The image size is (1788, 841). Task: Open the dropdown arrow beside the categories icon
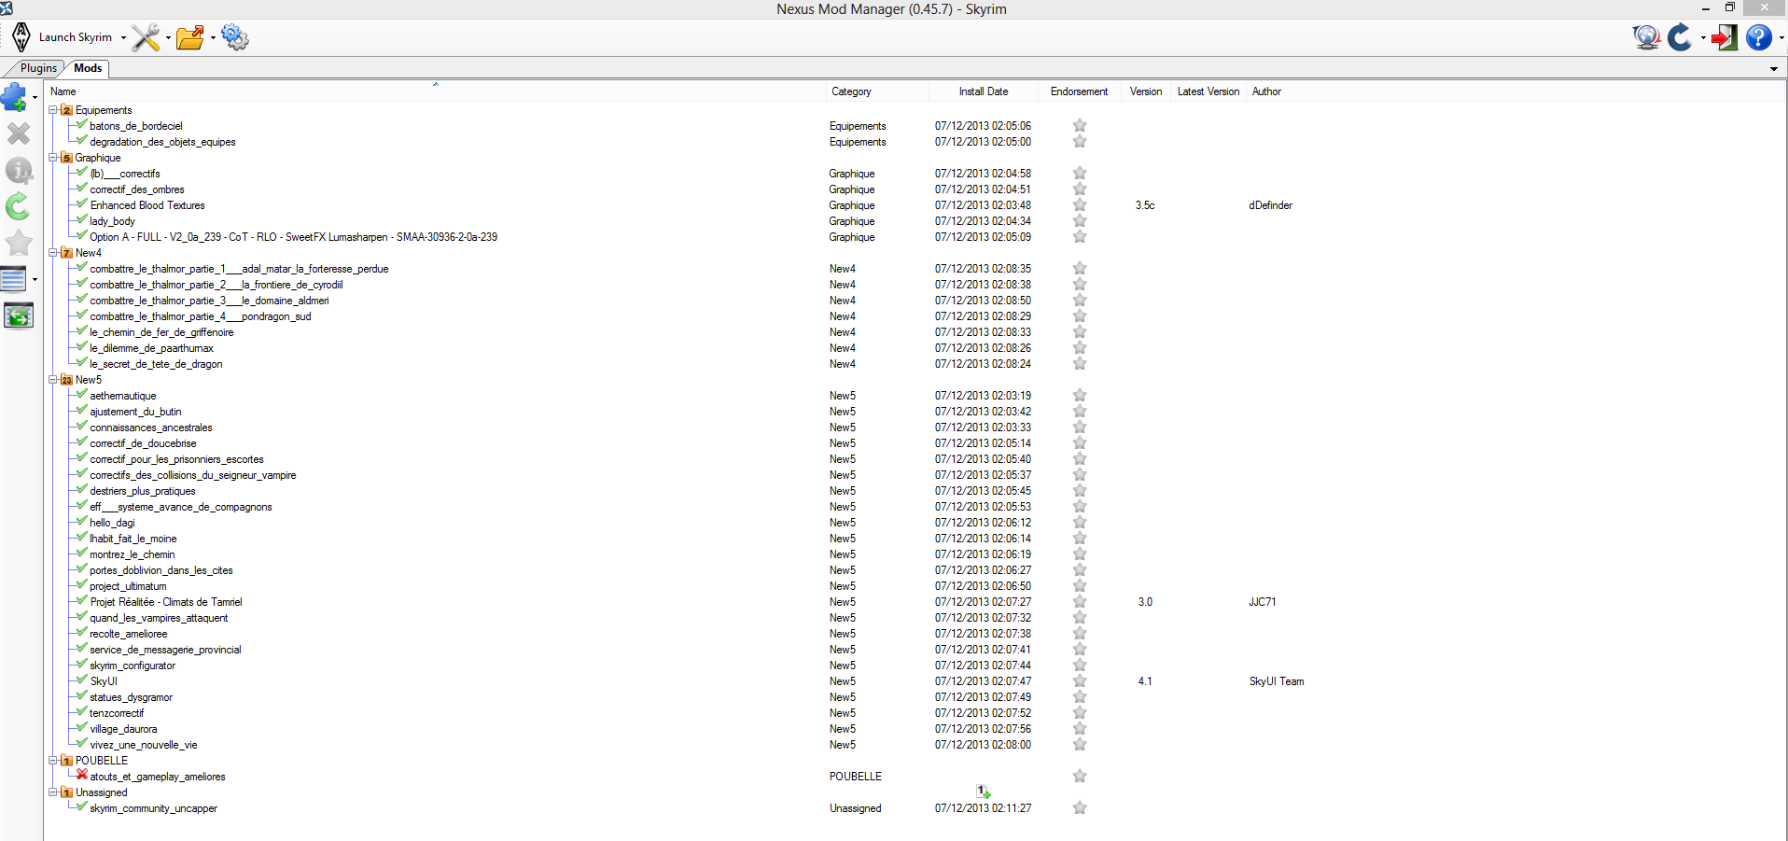click(35, 279)
